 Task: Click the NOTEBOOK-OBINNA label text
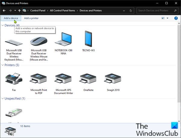(x=63, y=52)
